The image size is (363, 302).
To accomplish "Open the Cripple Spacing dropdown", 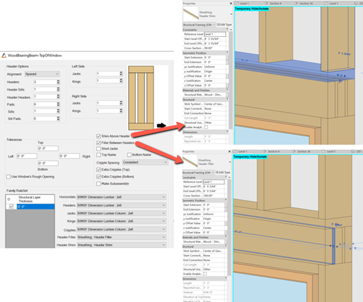I will [x=145, y=162].
